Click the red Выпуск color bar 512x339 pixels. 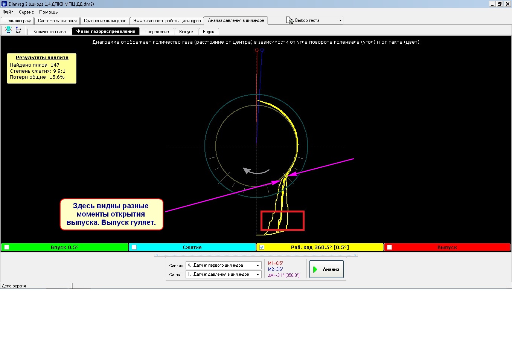click(x=447, y=247)
